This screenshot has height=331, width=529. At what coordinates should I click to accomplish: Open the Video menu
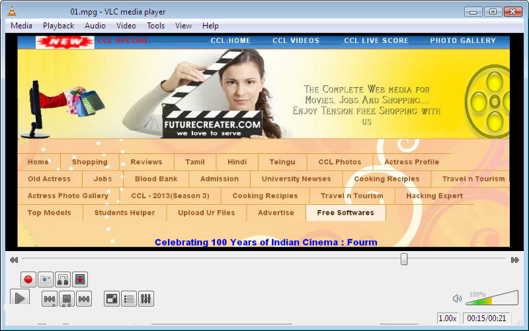[126, 26]
